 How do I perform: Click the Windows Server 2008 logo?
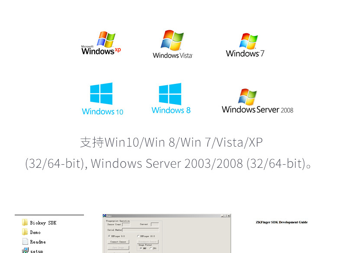coord(257,101)
